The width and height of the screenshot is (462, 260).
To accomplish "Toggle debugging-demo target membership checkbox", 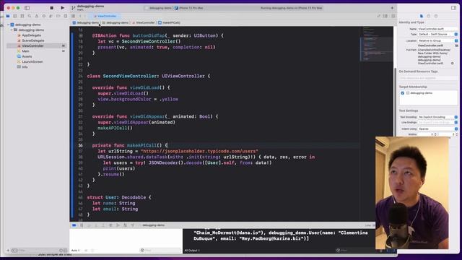I will (x=403, y=93).
